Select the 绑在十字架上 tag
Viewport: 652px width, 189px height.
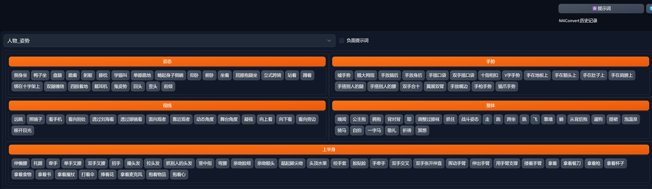click(x=27, y=86)
